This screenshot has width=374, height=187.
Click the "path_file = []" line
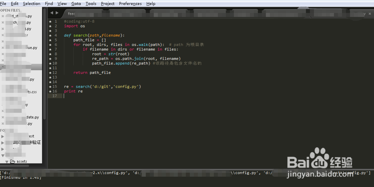pyautogui.click(x=90, y=40)
